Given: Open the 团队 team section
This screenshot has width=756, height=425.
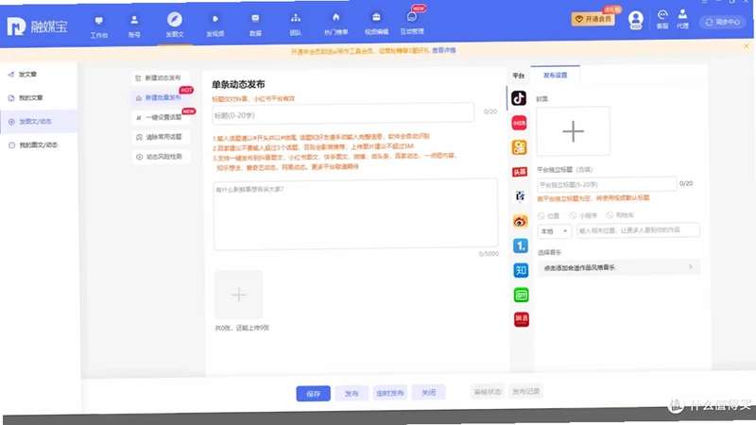Looking at the screenshot, I should tap(296, 25).
